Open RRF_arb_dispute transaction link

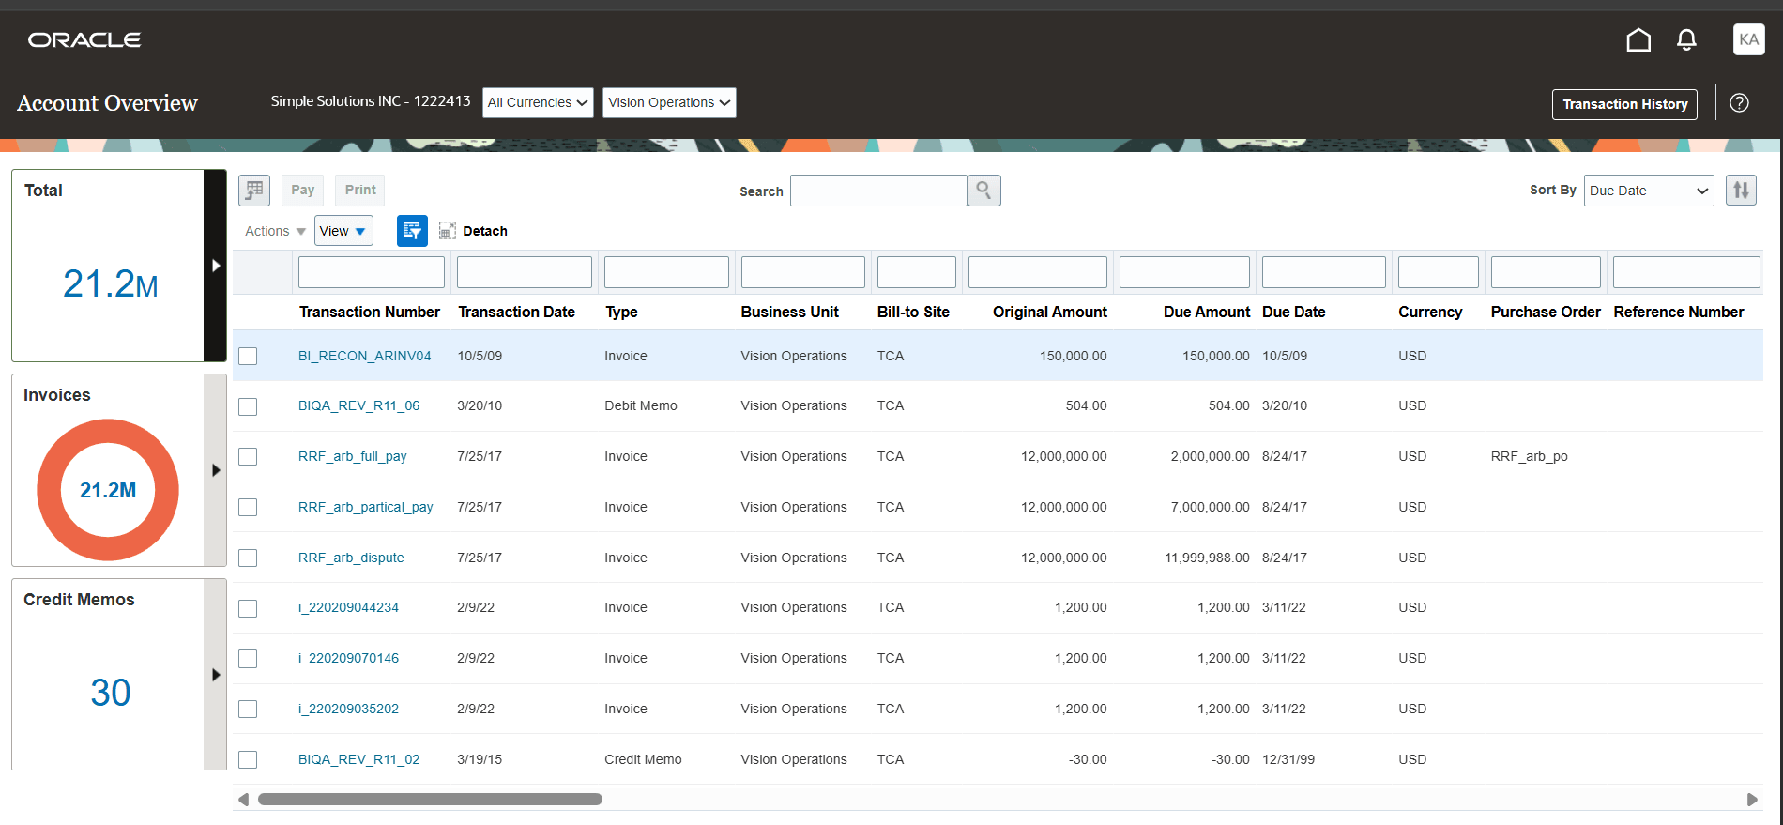coord(351,558)
